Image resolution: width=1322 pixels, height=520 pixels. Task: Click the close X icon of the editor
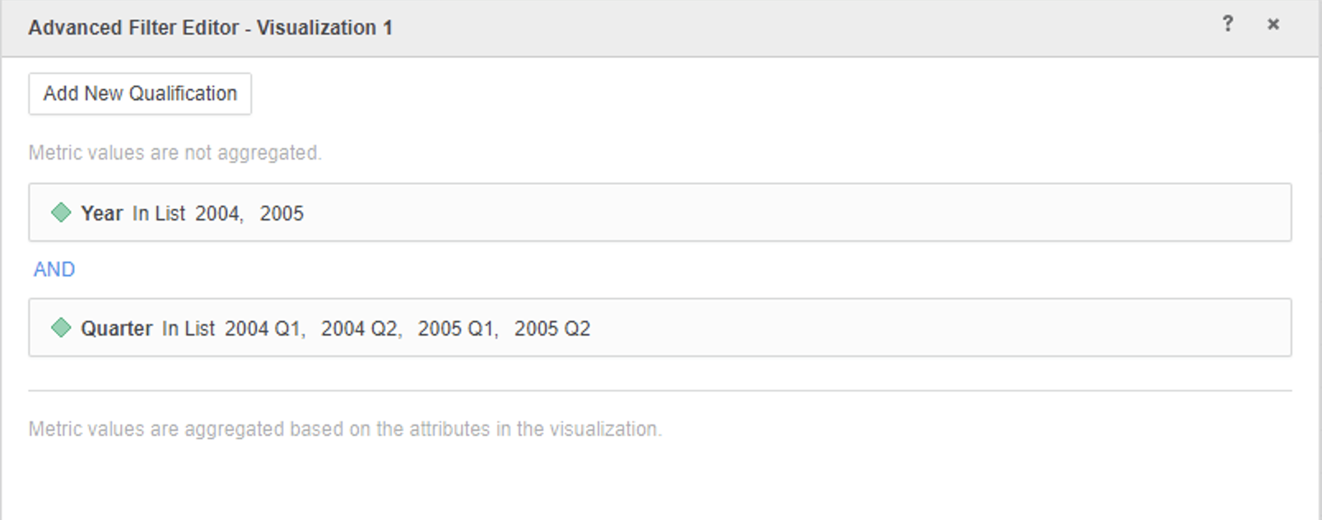click(1273, 25)
